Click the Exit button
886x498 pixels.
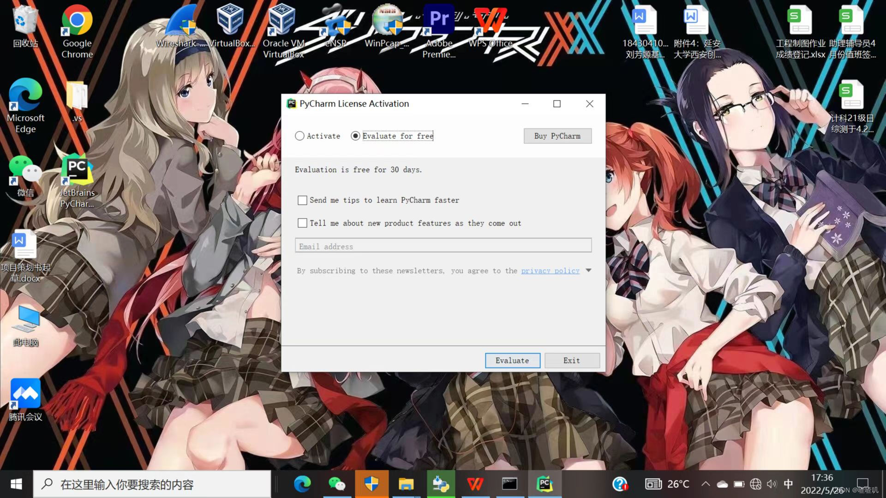(572, 361)
